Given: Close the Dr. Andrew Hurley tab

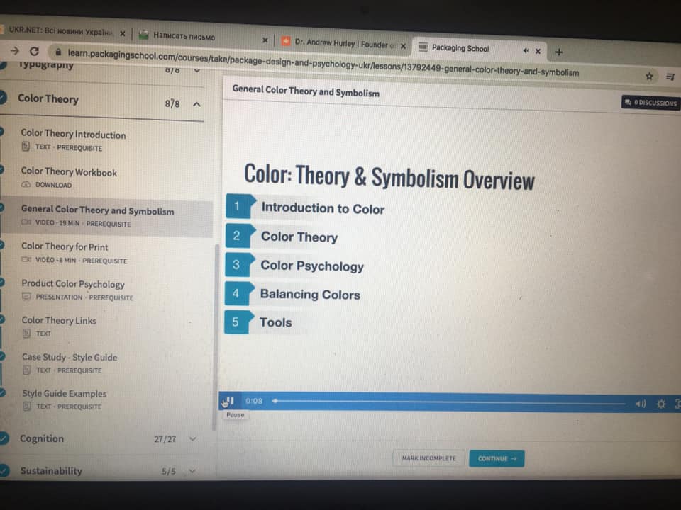Looking at the screenshot, I should point(403,45).
